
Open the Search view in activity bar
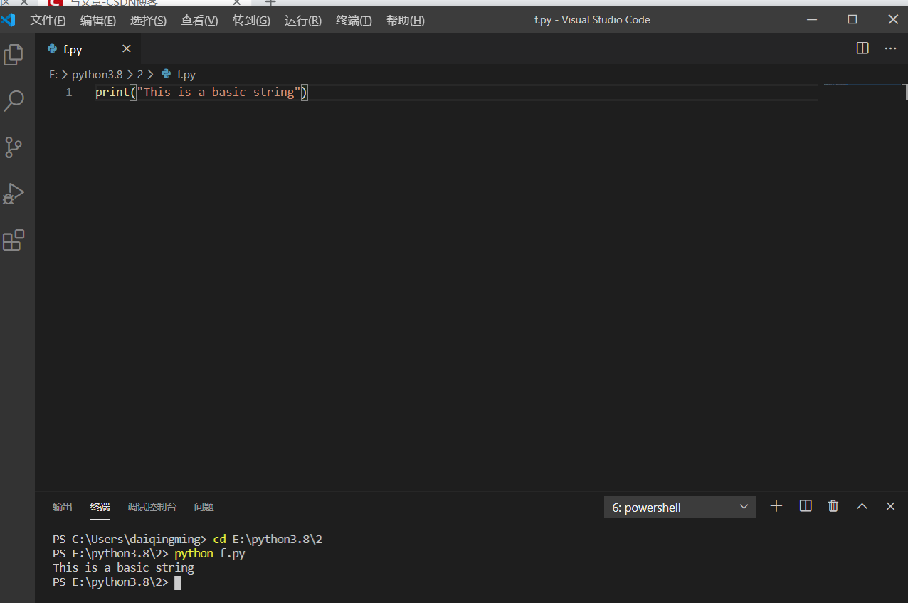(14, 100)
